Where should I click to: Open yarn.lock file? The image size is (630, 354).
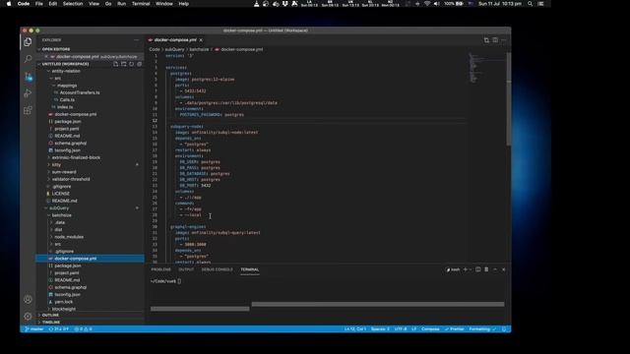click(63, 302)
